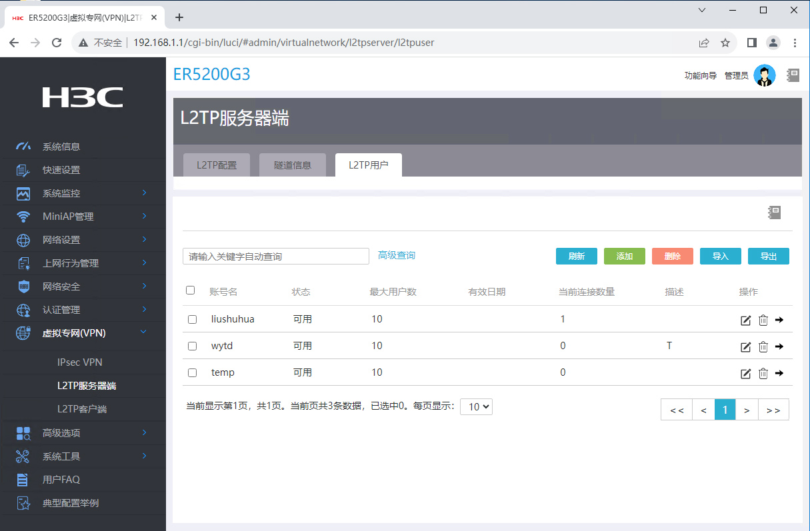Delete the temp account with trash icon
810x531 pixels.
[x=763, y=374]
